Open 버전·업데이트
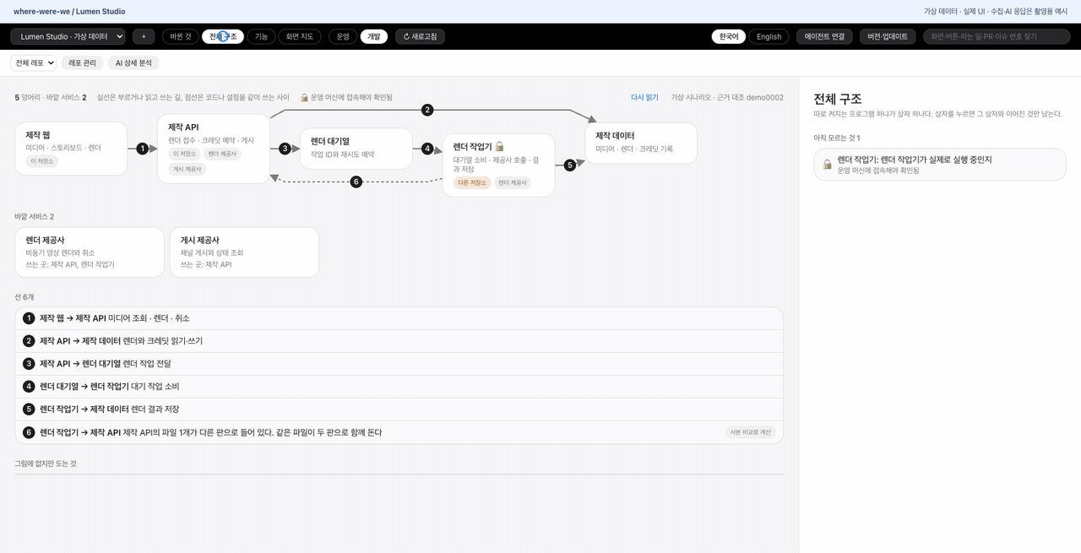The image size is (1081, 553). [x=888, y=36]
